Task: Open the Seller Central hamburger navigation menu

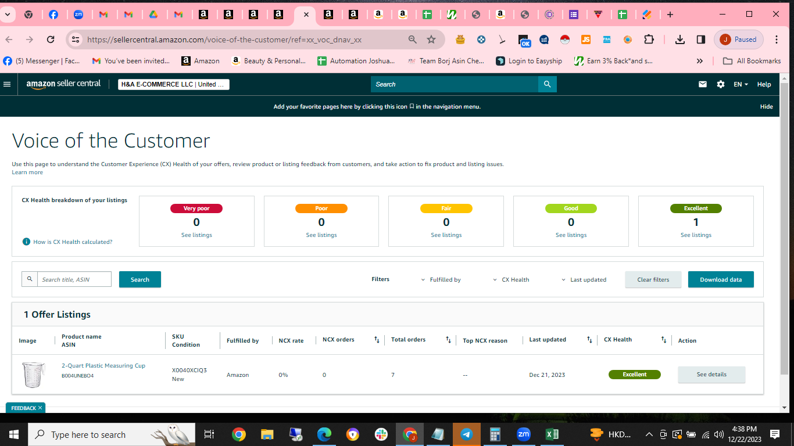Action: click(7, 84)
